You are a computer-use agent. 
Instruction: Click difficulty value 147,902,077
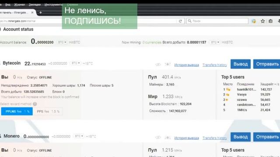(178, 111)
